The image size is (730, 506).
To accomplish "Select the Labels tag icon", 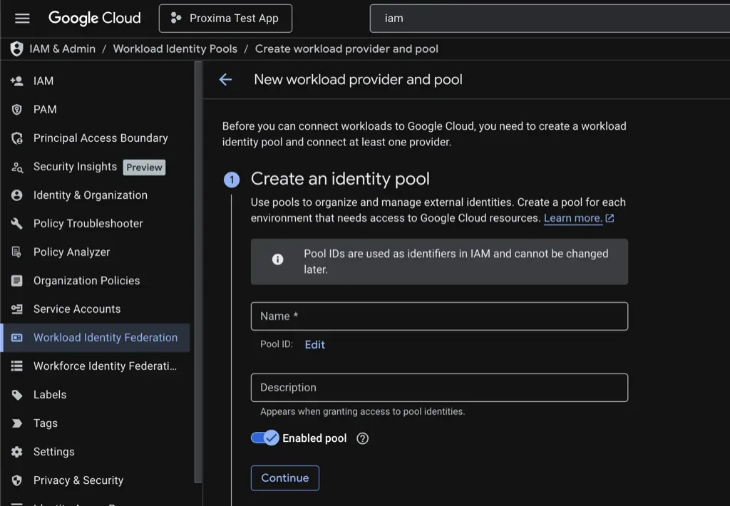I will point(15,394).
